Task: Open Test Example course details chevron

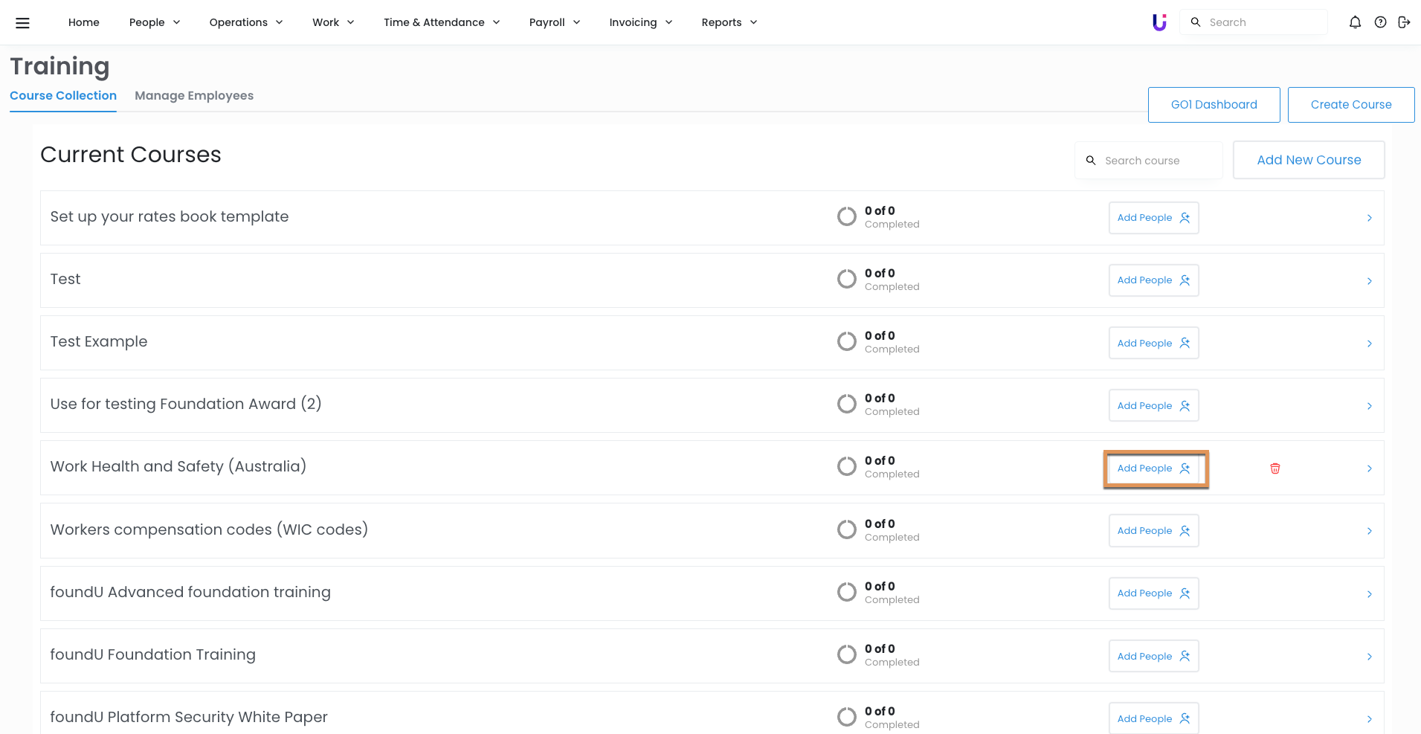Action: click(1369, 344)
